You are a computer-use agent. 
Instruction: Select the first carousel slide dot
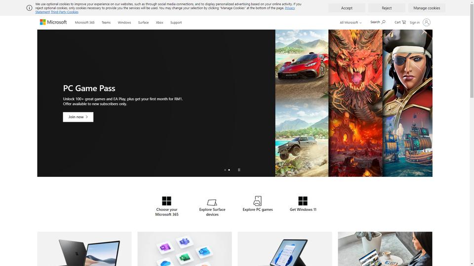click(x=225, y=170)
